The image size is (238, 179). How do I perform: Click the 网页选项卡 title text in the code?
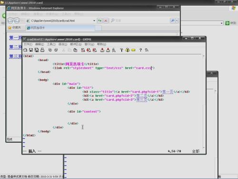click(75, 64)
